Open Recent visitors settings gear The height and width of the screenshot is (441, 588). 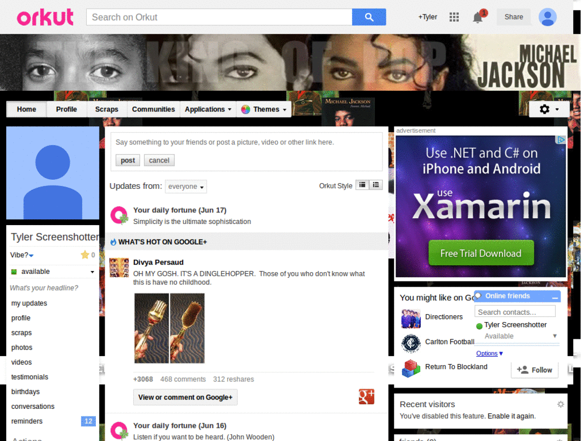tap(560, 404)
